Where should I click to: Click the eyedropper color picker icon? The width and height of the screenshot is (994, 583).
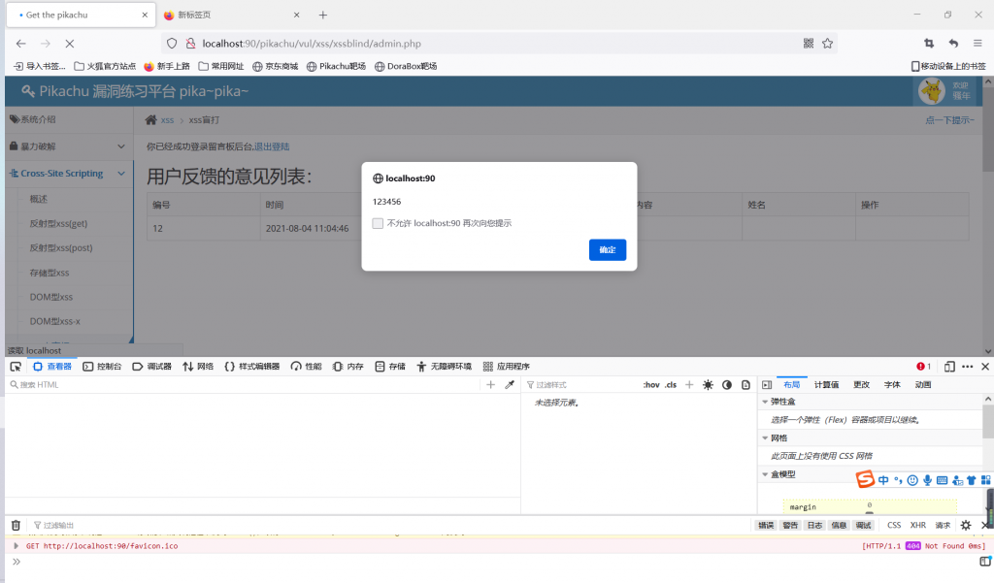(x=510, y=385)
